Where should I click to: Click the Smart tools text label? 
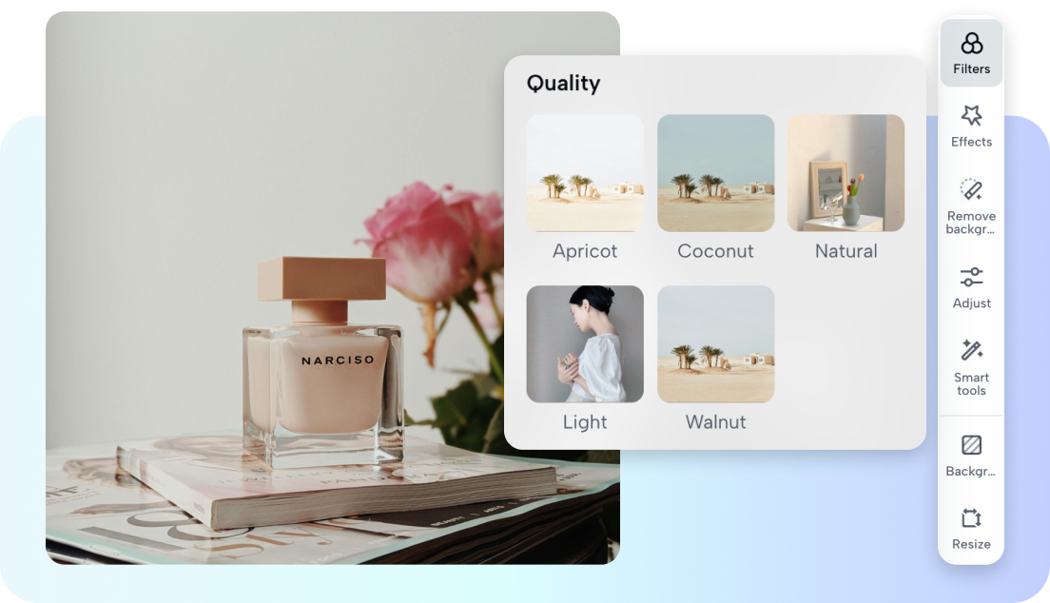pos(971,384)
